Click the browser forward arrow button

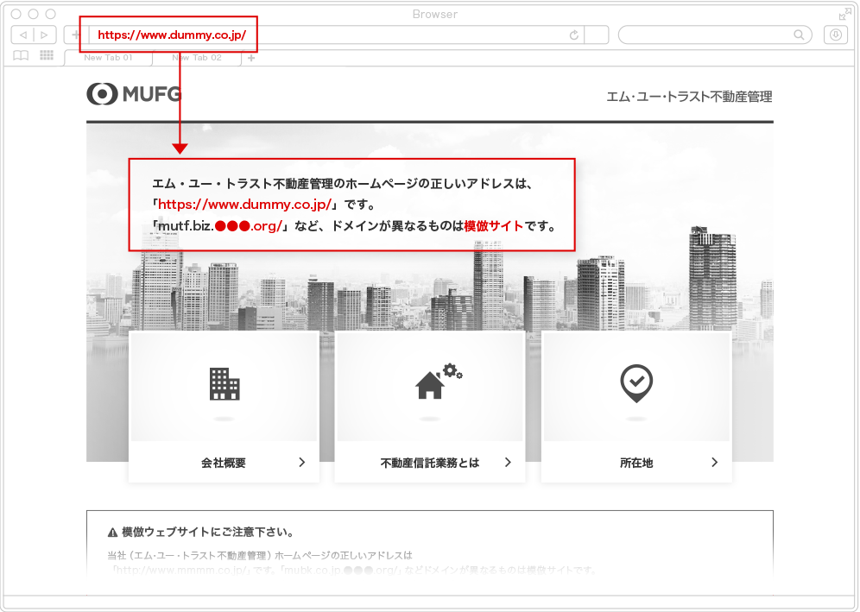coord(44,35)
